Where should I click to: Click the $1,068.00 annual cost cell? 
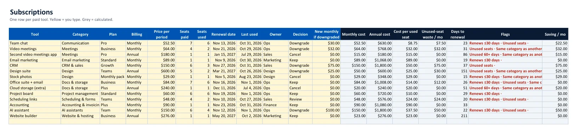click(379, 60)
